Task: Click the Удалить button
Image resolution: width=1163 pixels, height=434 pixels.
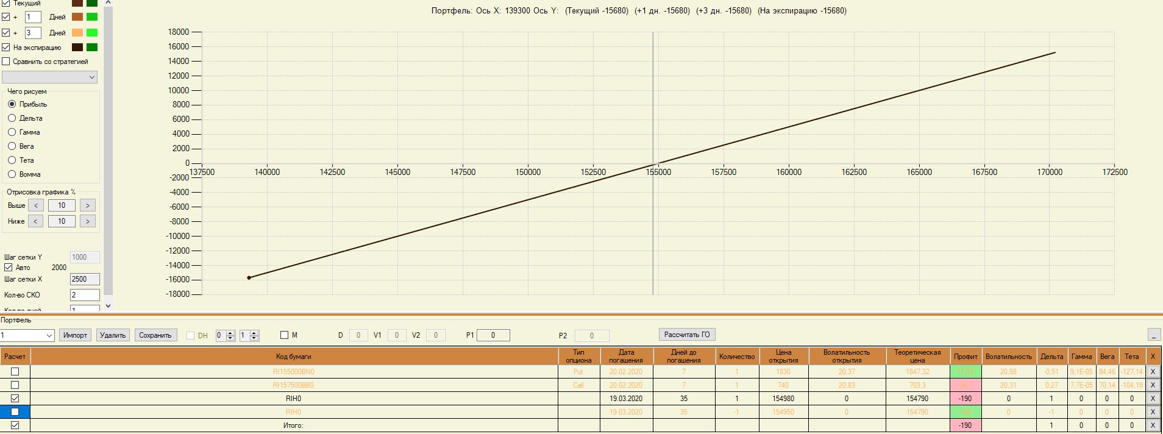Action: tap(113, 335)
